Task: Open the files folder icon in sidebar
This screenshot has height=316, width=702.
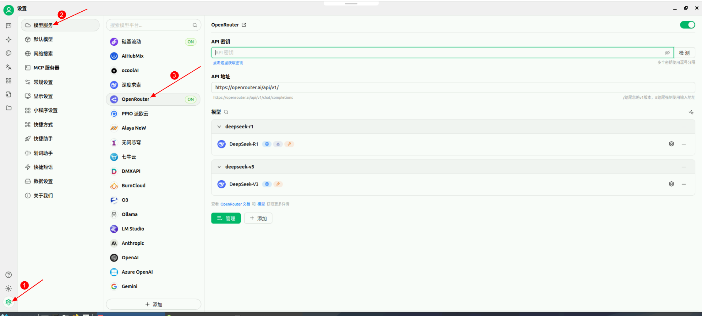Action: (9, 108)
